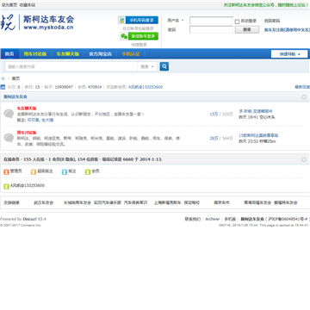The width and height of the screenshot is (310, 310).
Task: Open the Archiver footer link
Action: click(213, 219)
